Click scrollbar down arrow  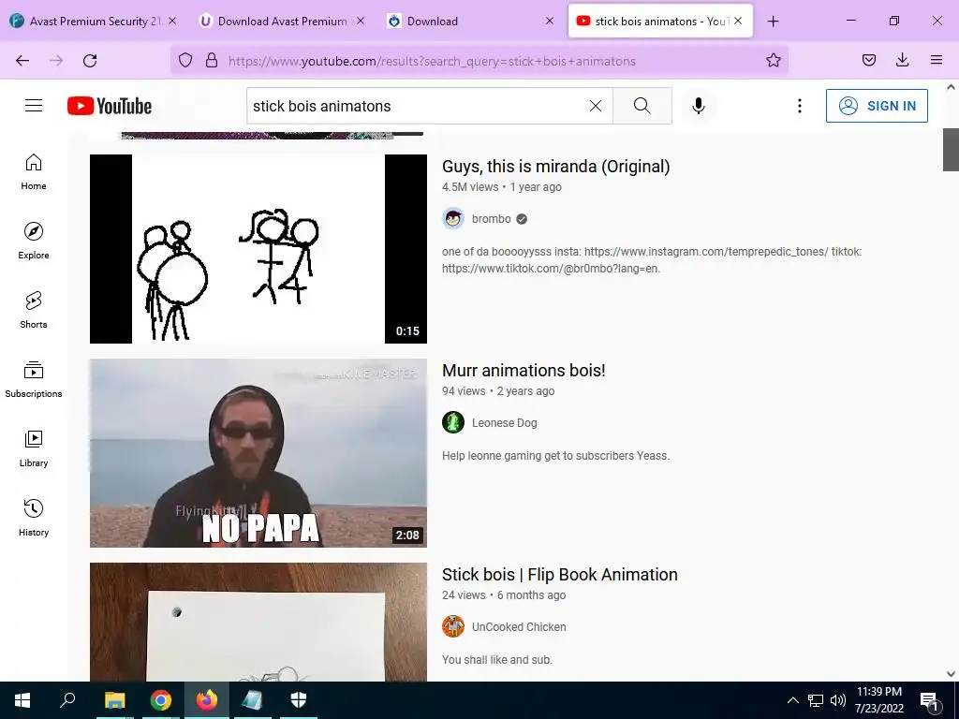tap(951, 674)
